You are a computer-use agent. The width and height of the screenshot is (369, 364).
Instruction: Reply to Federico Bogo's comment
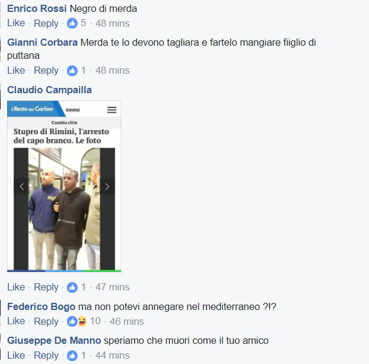[46, 321]
